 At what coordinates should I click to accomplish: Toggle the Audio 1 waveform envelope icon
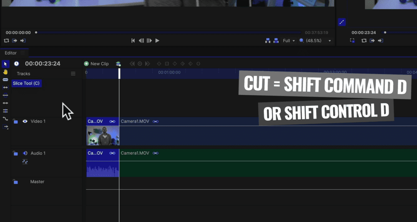(25, 162)
